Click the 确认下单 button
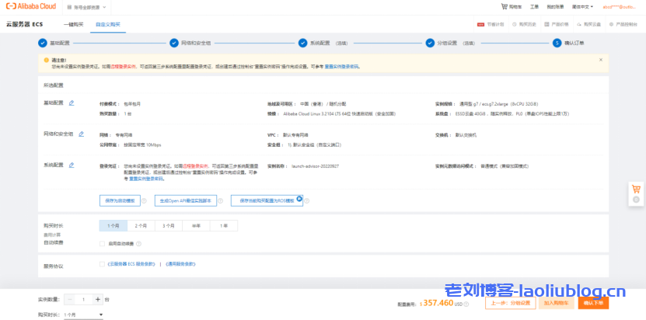Screen dimensions: 646x320 [x=592, y=303]
